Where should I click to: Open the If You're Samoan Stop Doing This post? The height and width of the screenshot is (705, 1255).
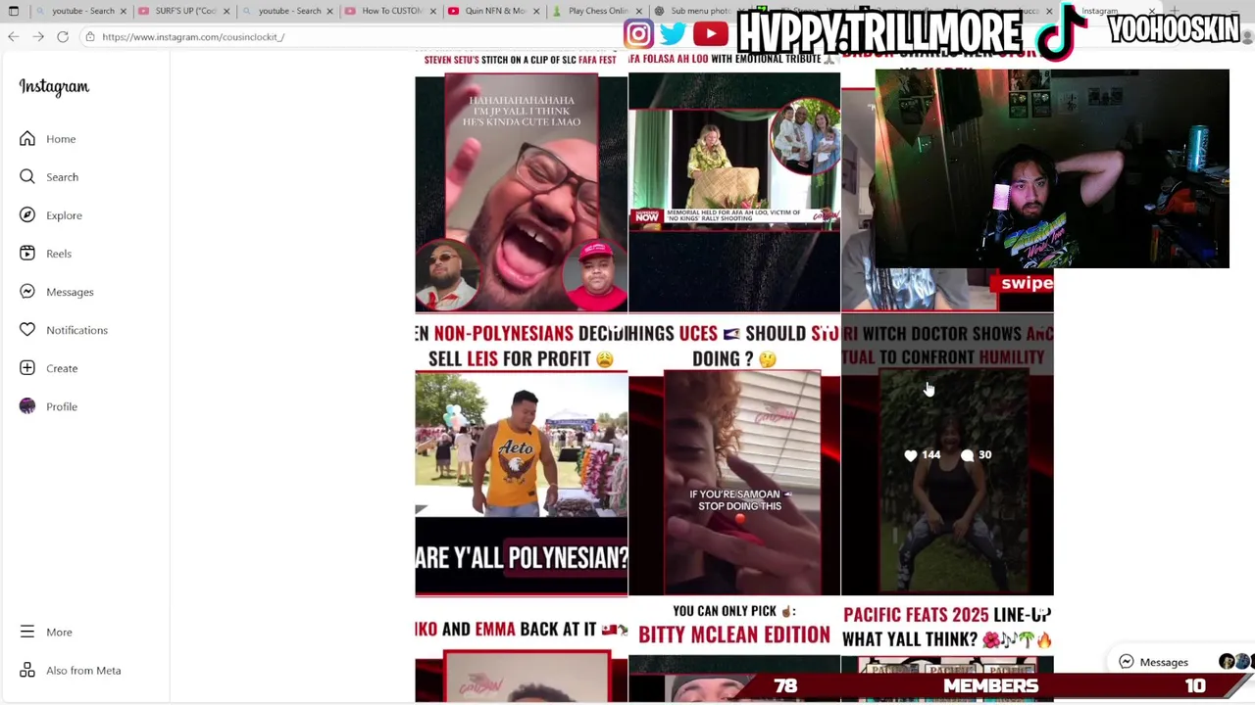coord(734,455)
